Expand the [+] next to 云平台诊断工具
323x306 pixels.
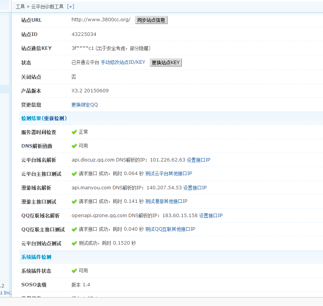70,7
